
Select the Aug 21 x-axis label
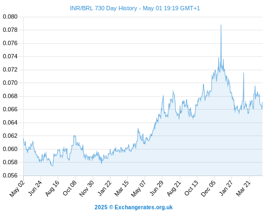(x=174, y=188)
